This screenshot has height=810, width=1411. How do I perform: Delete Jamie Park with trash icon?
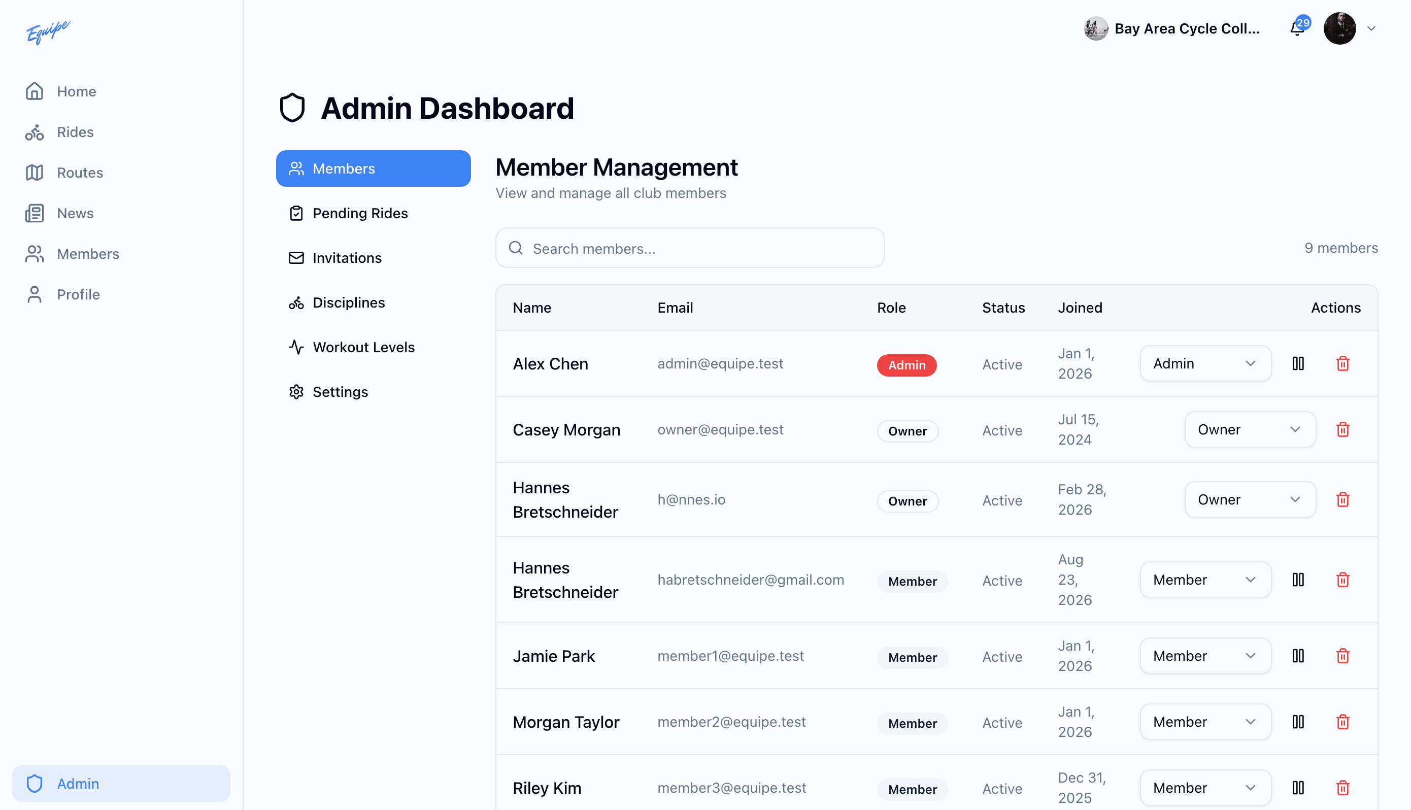pyautogui.click(x=1342, y=656)
